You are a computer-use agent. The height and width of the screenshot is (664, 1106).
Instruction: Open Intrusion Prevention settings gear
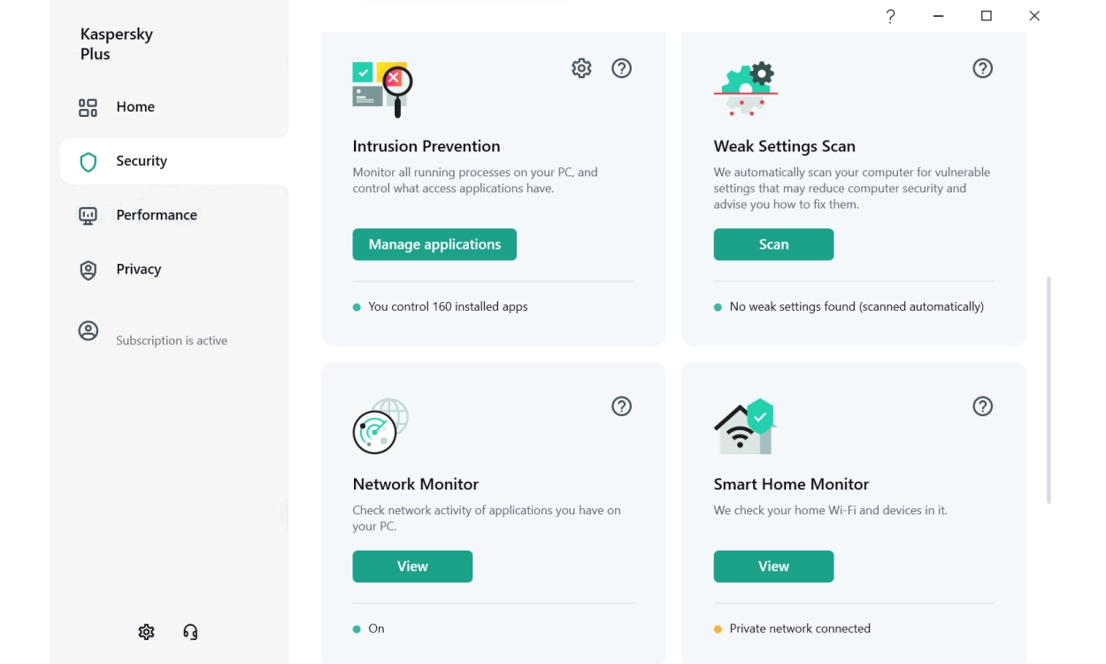click(581, 68)
